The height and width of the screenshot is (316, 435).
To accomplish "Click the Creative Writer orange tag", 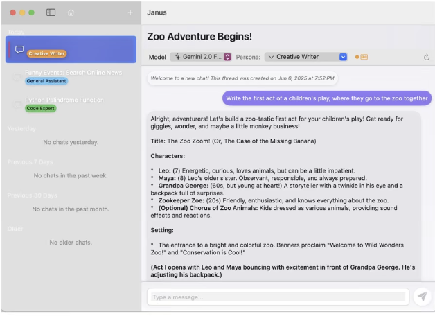I will click(47, 53).
